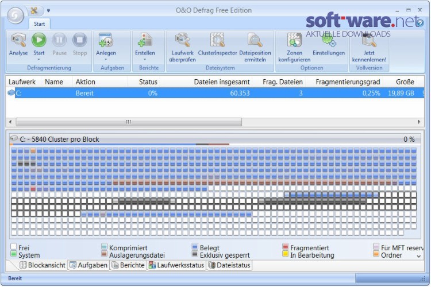
Task: Click the Analyse magnifier icon
Action: (x=18, y=40)
